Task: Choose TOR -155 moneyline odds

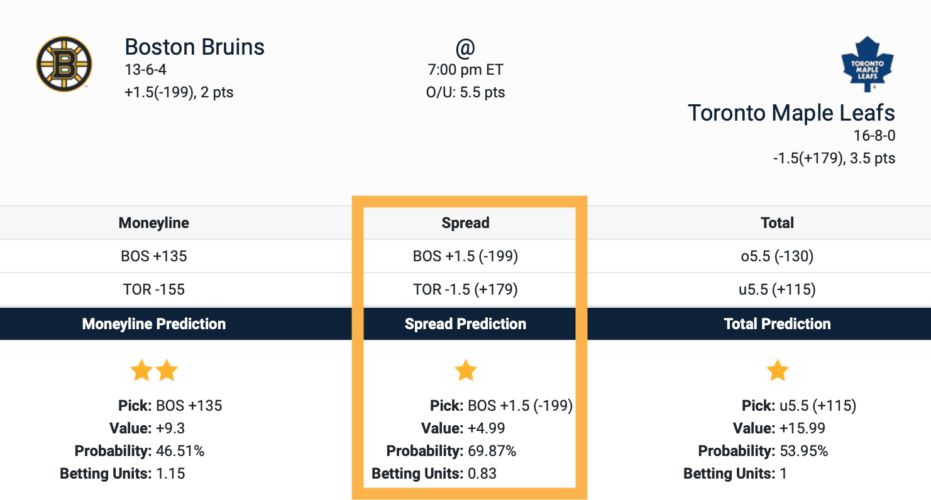Action: (153, 290)
